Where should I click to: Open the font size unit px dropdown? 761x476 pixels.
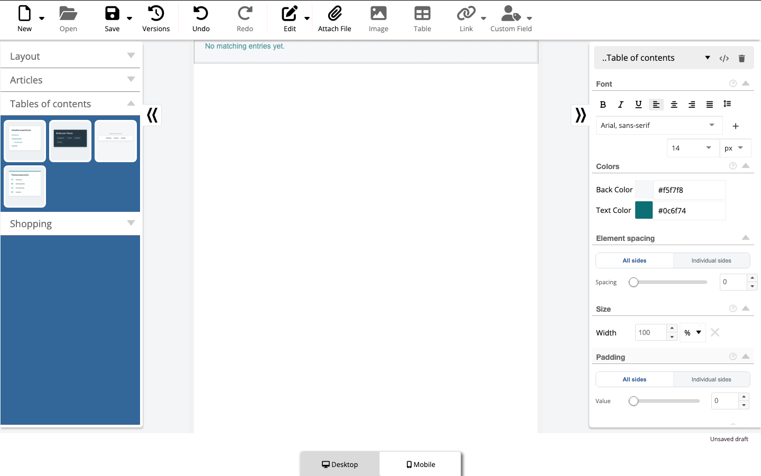pyautogui.click(x=735, y=148)
